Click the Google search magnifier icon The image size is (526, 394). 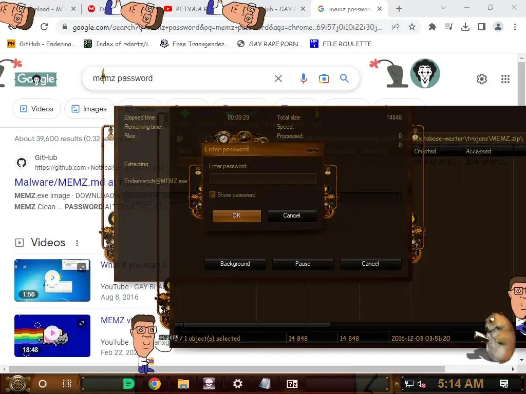coord(345,78)
